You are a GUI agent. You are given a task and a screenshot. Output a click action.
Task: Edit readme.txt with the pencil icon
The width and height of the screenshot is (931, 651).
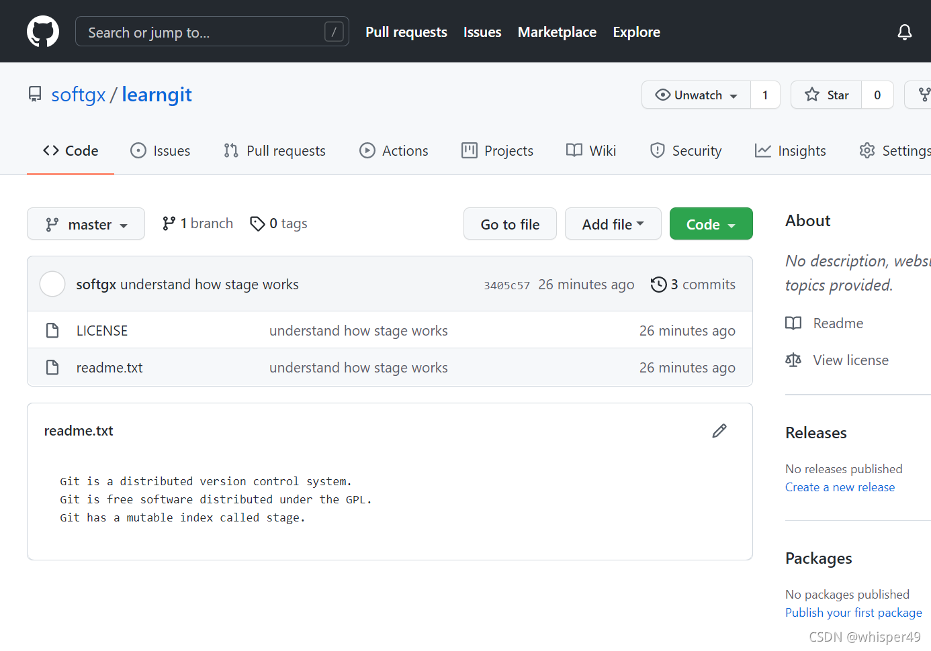[719, 431]
